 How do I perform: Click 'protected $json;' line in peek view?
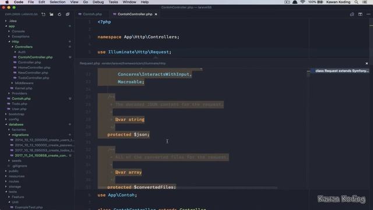click(x=128, y=135)
